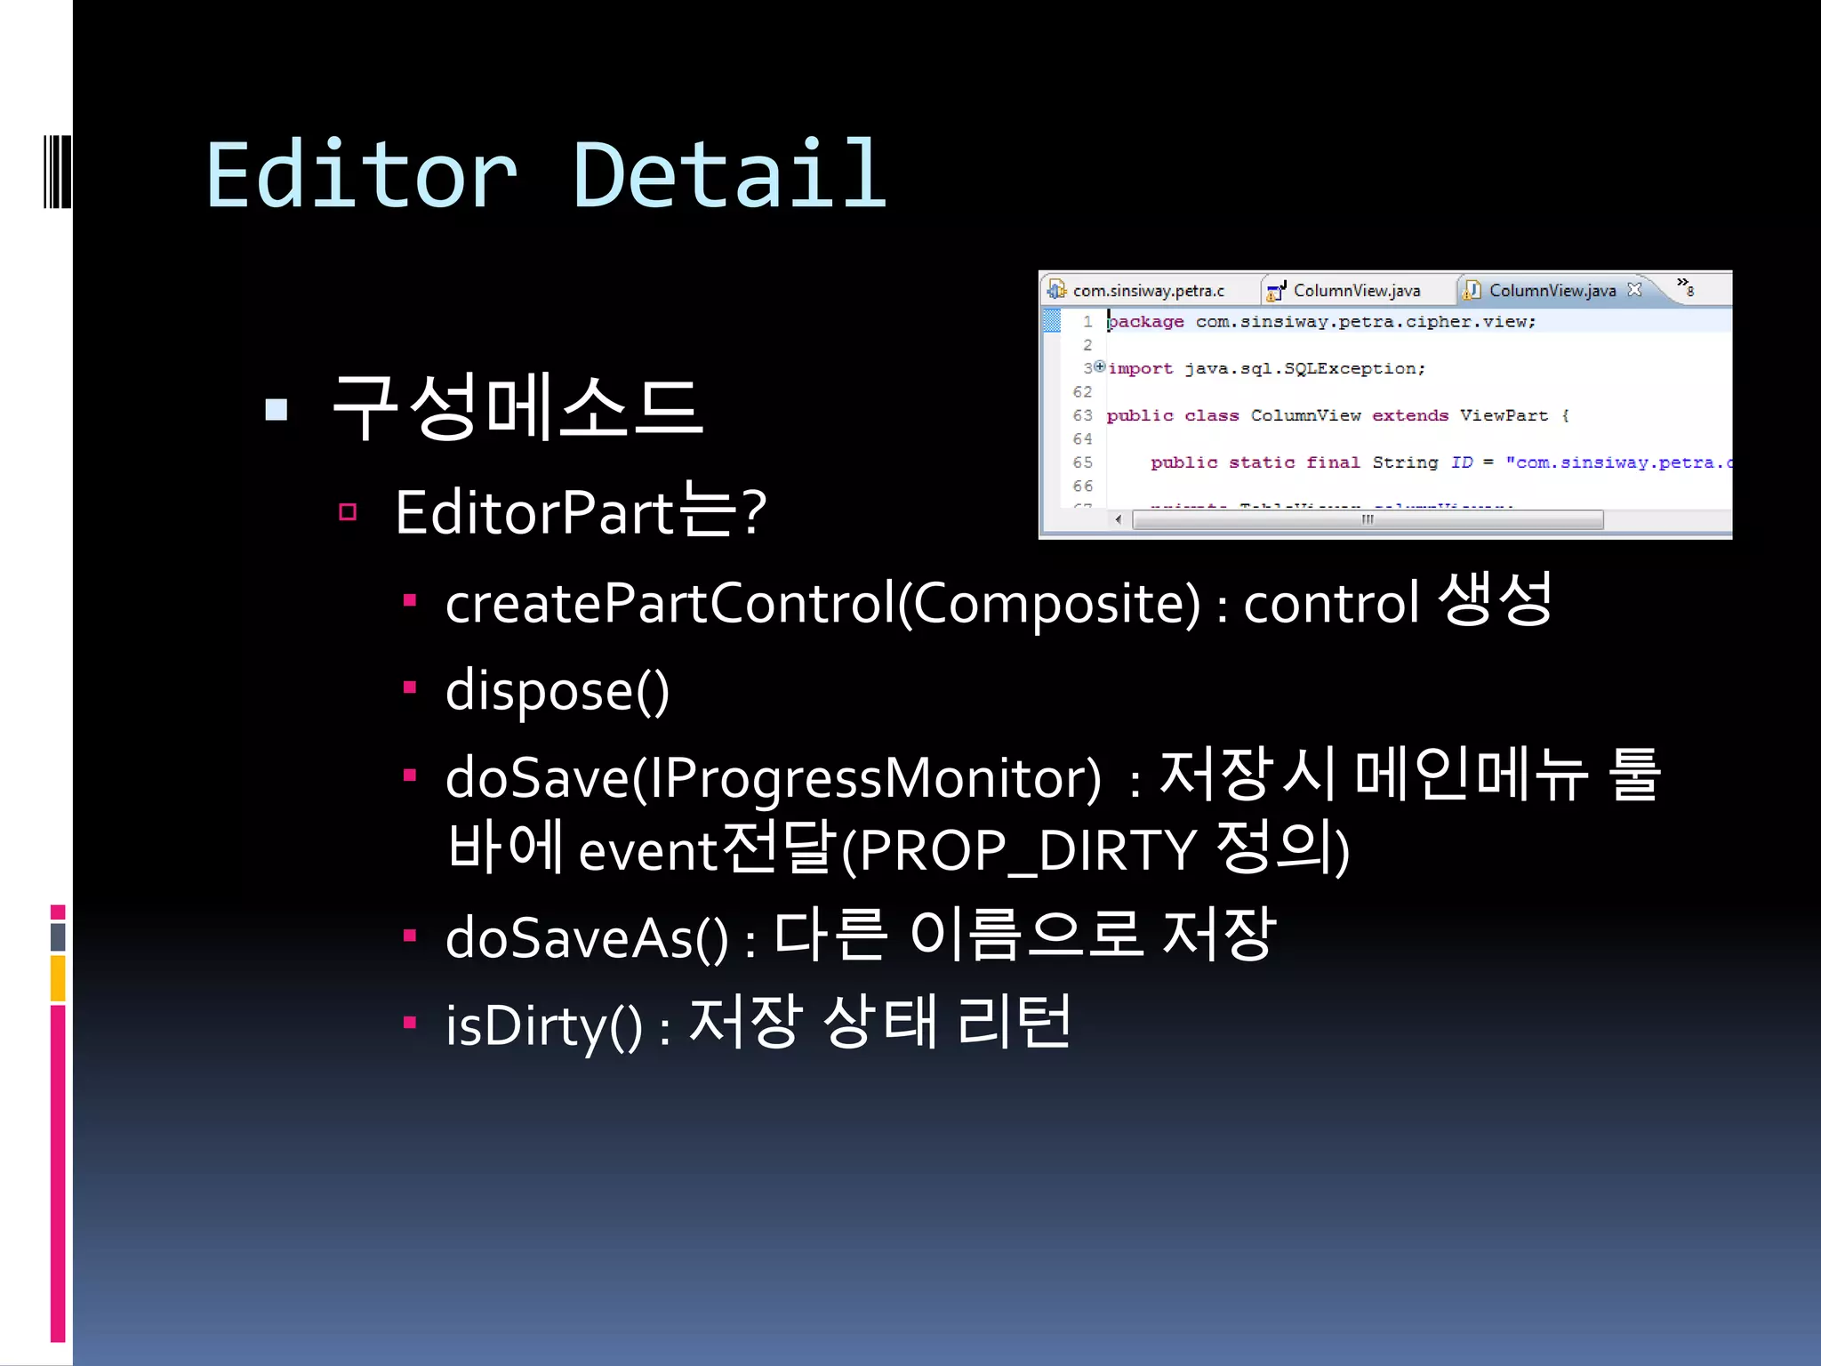Click the 'public static final String ID' line
Image resolution: width=1821 pixels, height=1366 pixels.
[x=1440, y=462]
